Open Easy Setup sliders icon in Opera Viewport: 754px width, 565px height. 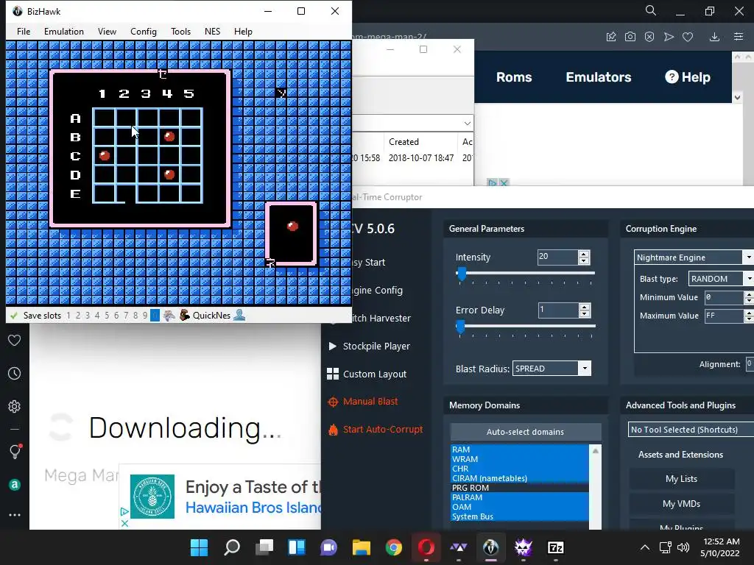click(x=739, y=37)
